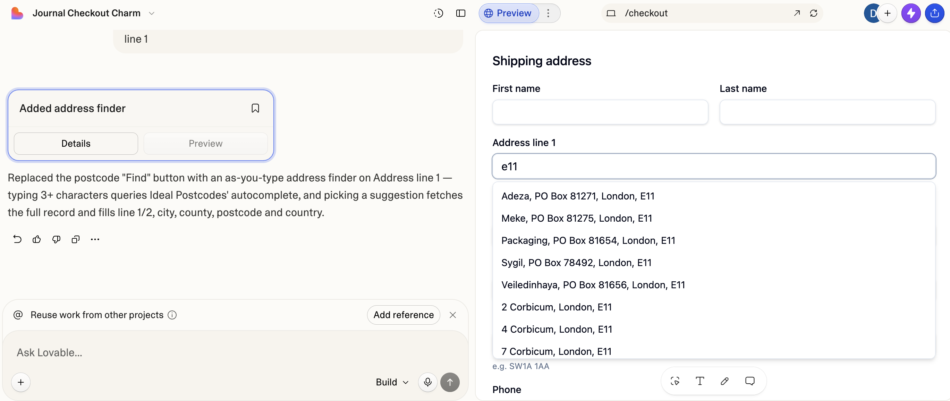950x401 pixels.
Task: Click the purple lightning bolt button
Action: pyautogui.click(x=911, y=13)
